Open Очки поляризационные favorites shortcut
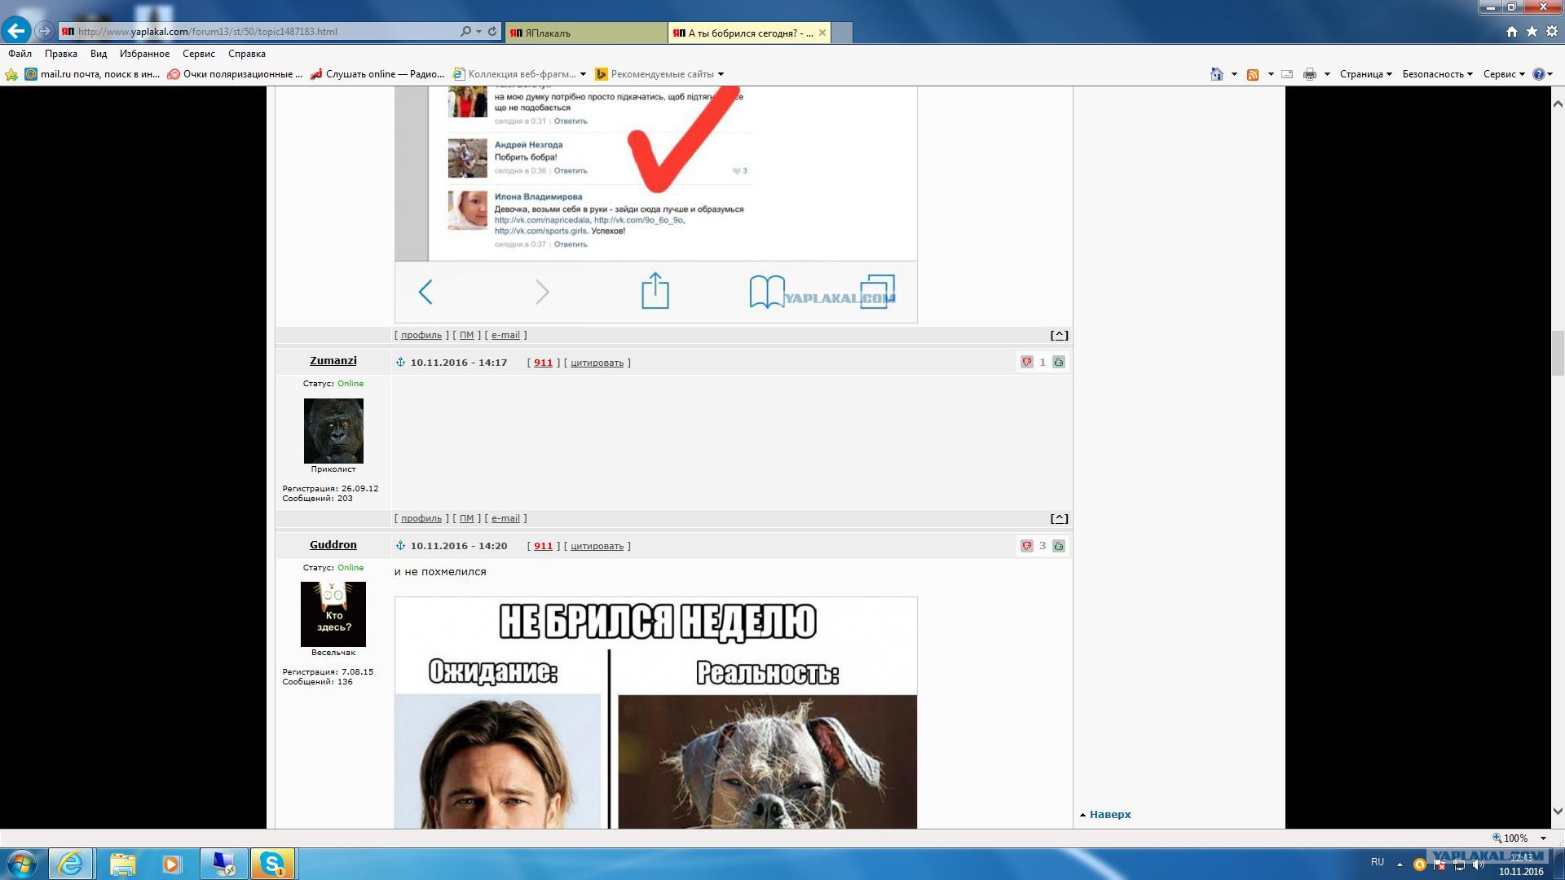 pos(235,74)
